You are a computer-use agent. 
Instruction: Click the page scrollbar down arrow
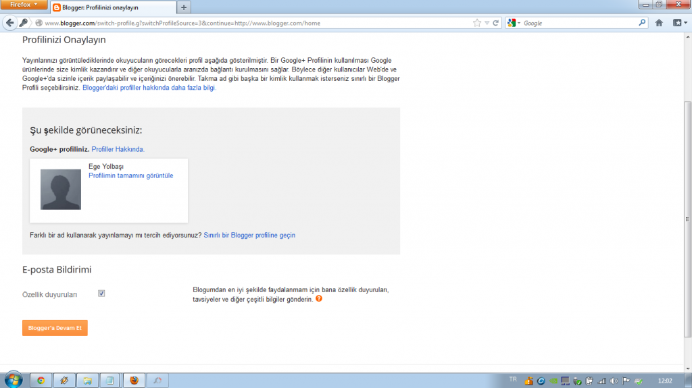[687, 368]
